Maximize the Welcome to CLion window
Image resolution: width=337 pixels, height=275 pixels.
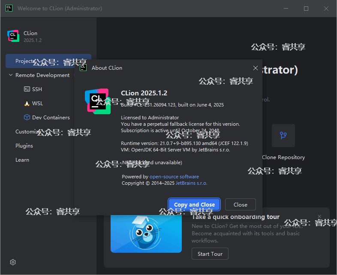pyautogui.click(x=306, y=9)
